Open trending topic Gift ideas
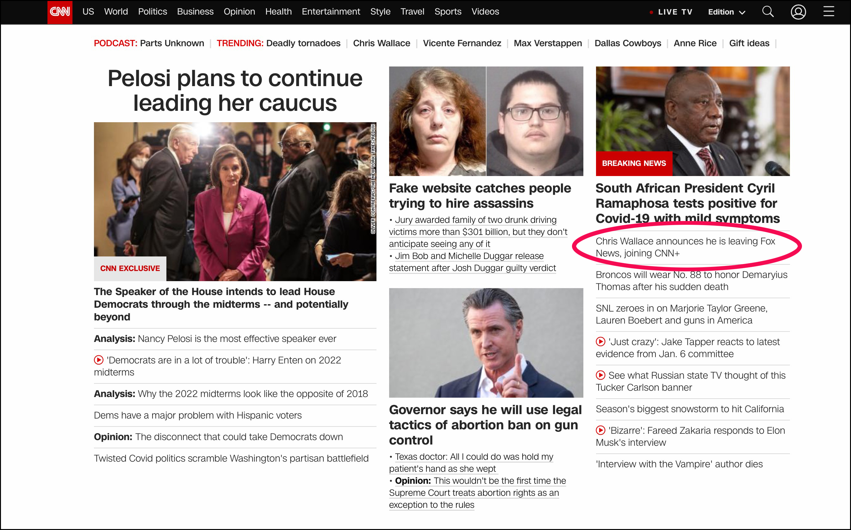The image size is (851, 530). 749,43
